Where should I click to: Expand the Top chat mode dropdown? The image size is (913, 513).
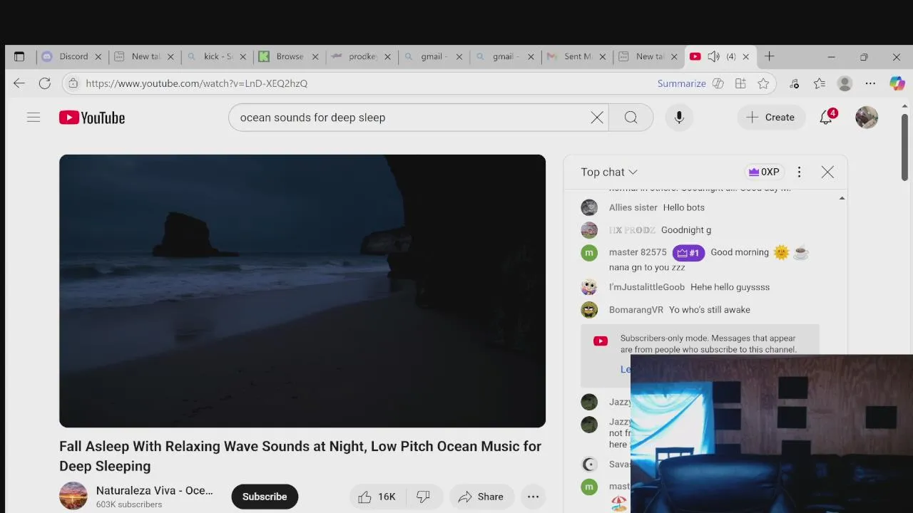609,172
